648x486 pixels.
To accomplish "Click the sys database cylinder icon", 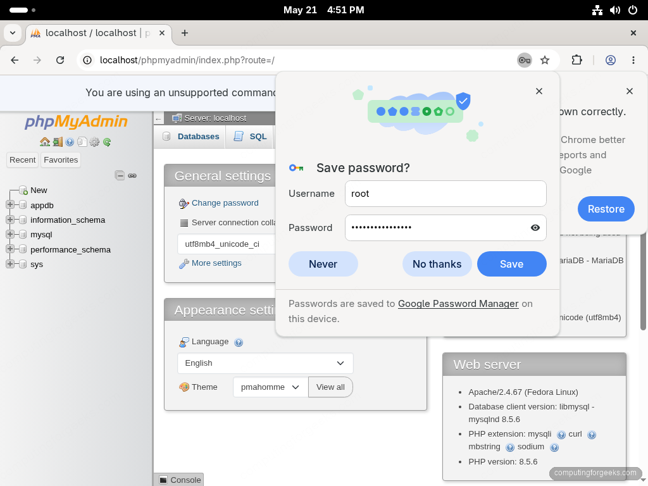I will [x=23, y=264].
